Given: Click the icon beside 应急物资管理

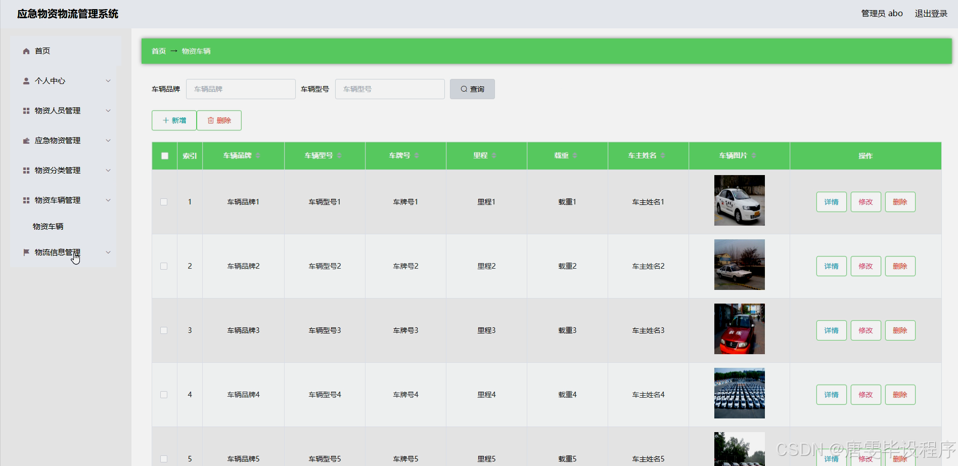Looking at the screenshot, I should pos(26,141).
